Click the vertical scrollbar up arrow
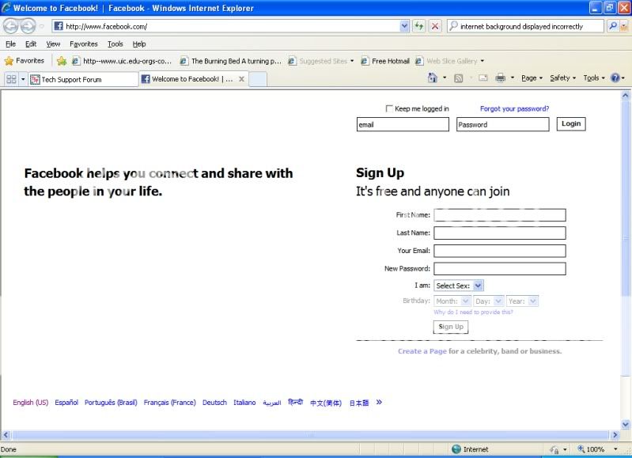 tap(625, 96)
